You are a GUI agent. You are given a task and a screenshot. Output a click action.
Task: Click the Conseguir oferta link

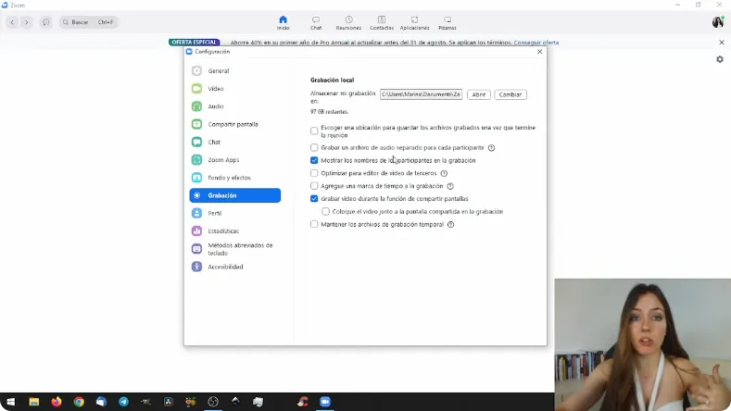(x=536, y=43)
